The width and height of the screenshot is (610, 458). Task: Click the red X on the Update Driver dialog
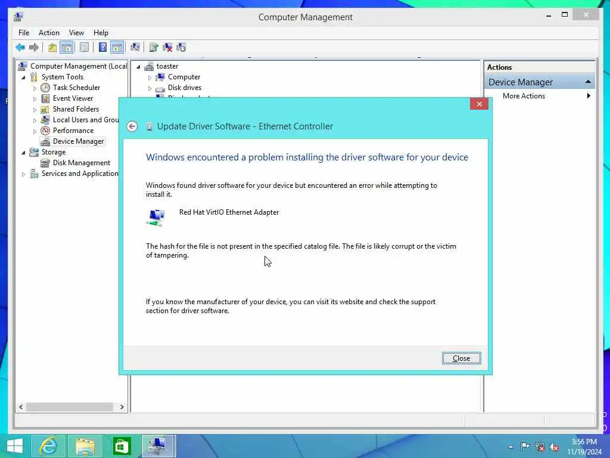click(479, 104)
